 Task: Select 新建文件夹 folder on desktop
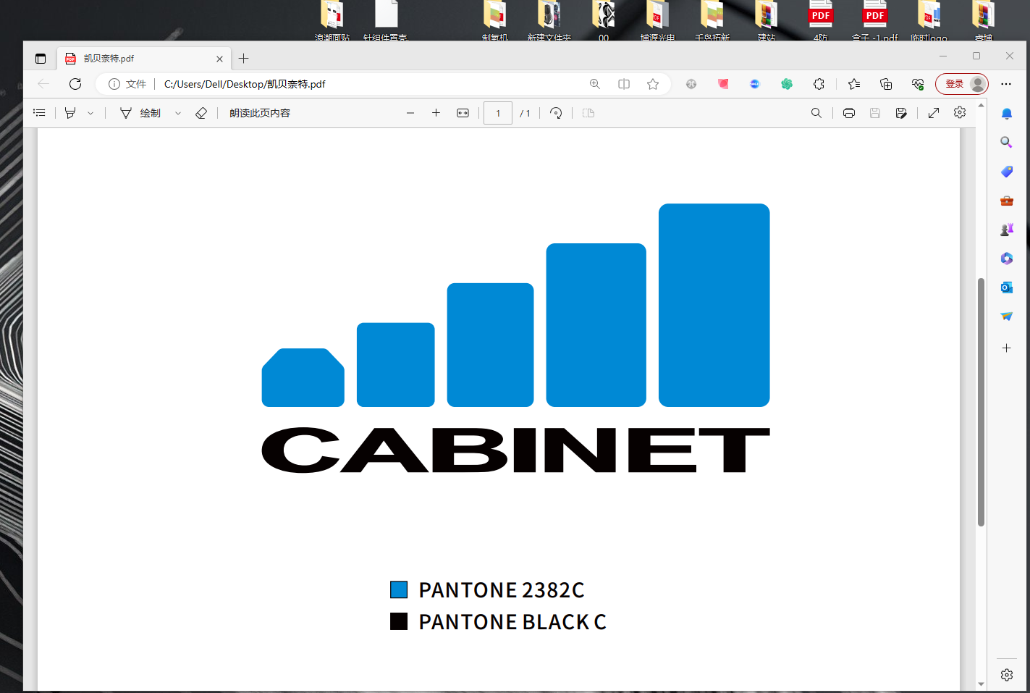pyautogui.click(x=549, y=20)
